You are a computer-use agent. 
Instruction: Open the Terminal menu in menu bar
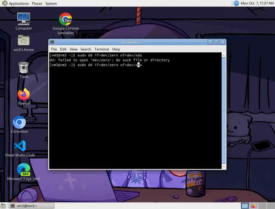click(x=102, y=49)
